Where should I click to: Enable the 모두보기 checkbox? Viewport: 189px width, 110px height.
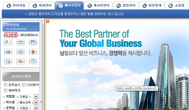[x=6, y=85]
